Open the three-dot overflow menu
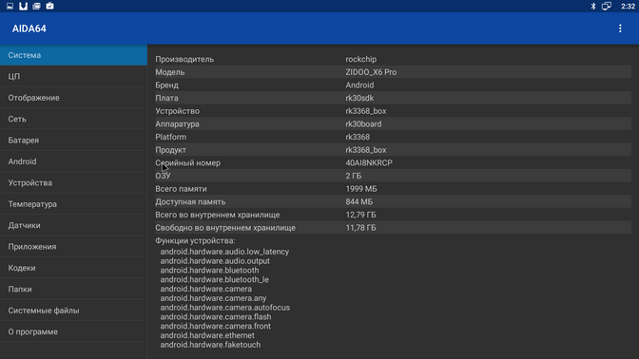 [x=620, y=28]
